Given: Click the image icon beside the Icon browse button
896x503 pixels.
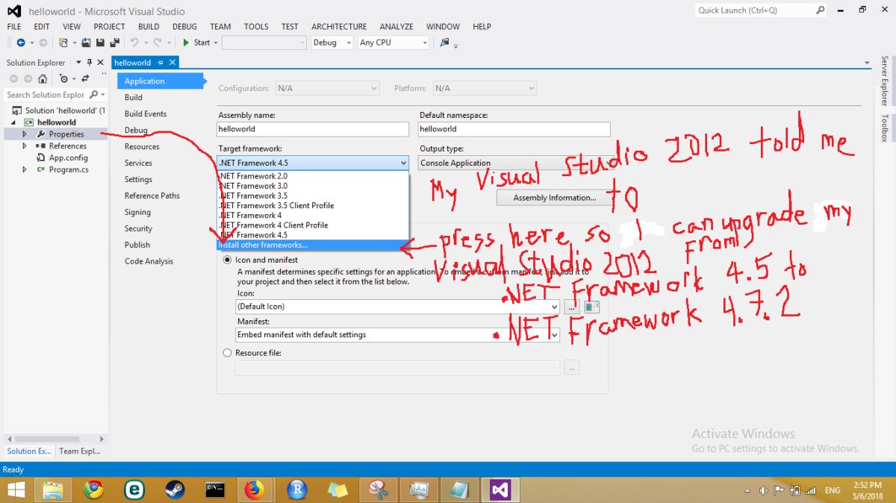Looking at the screenshot, I should 591,307.
